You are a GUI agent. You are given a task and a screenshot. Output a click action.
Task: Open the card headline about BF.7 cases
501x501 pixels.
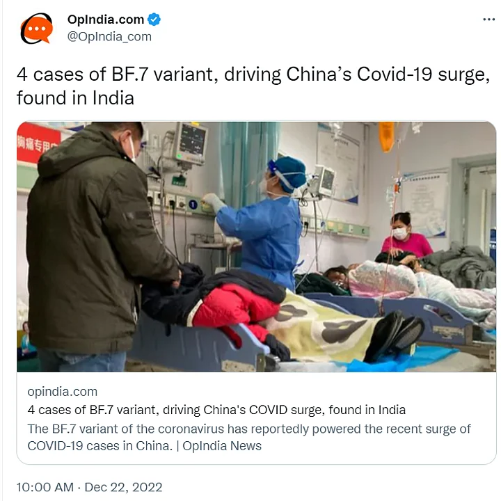(x=216, y=410)
